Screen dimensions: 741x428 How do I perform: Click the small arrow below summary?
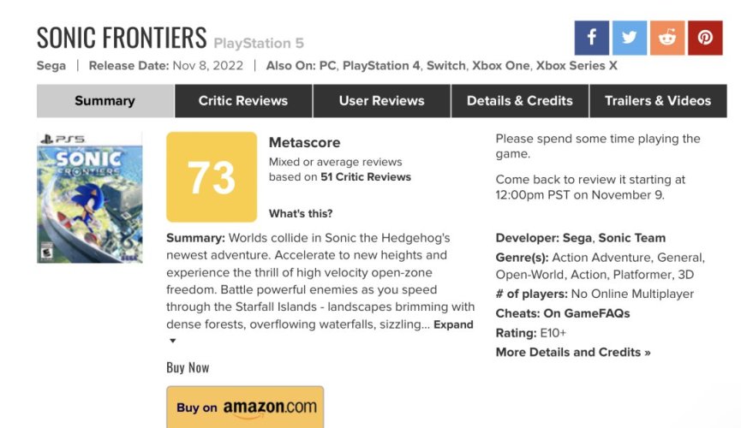pyautogui.click(x=173, y=341)
